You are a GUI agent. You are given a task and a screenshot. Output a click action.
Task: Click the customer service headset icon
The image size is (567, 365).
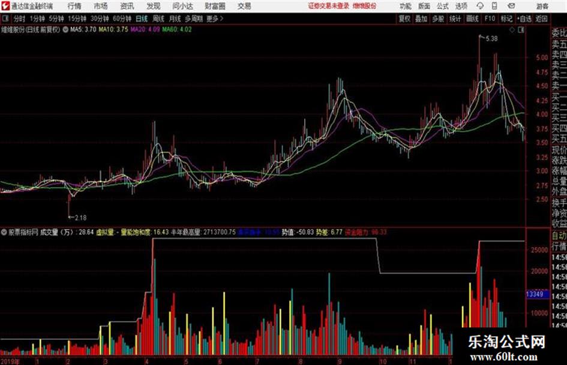(x=480, y=6)
